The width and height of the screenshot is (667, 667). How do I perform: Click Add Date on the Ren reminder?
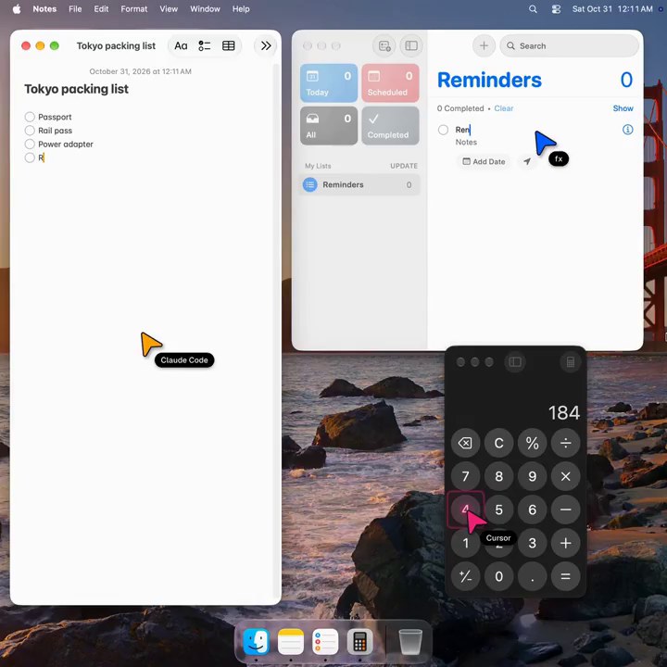coord(485,161)
